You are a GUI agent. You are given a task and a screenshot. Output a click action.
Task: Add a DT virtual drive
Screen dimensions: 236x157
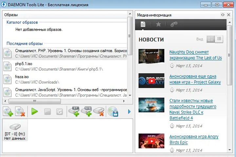(74, 111)
